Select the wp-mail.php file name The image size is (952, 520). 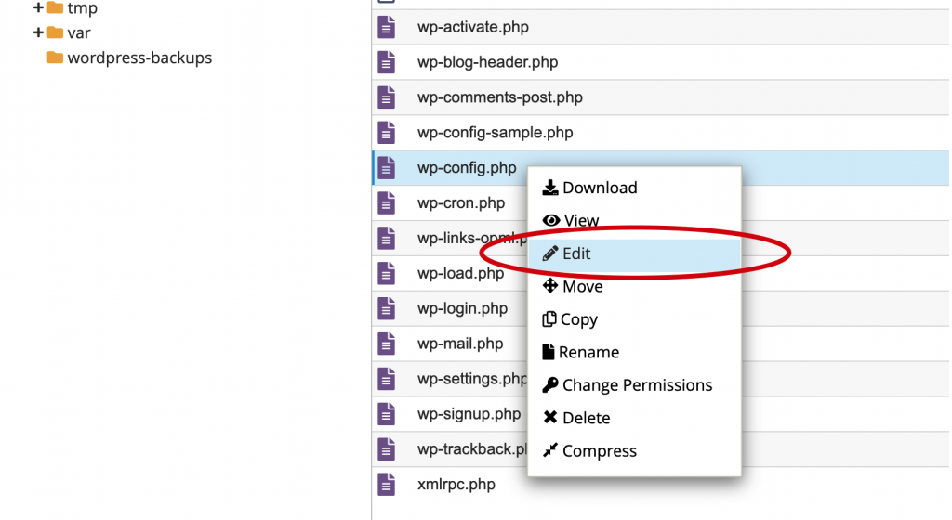[x=460, y=343]
